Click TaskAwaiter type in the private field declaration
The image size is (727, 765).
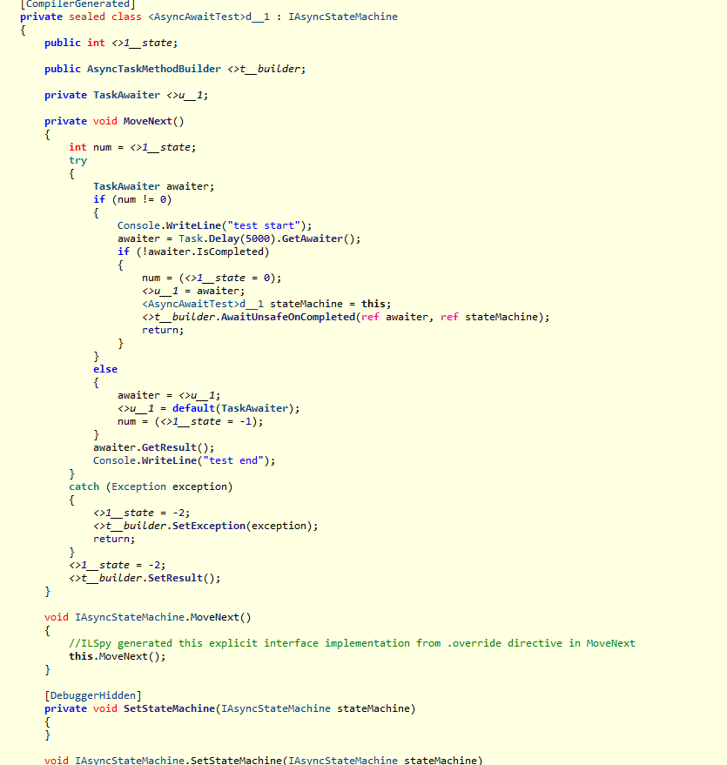(126, 95)
